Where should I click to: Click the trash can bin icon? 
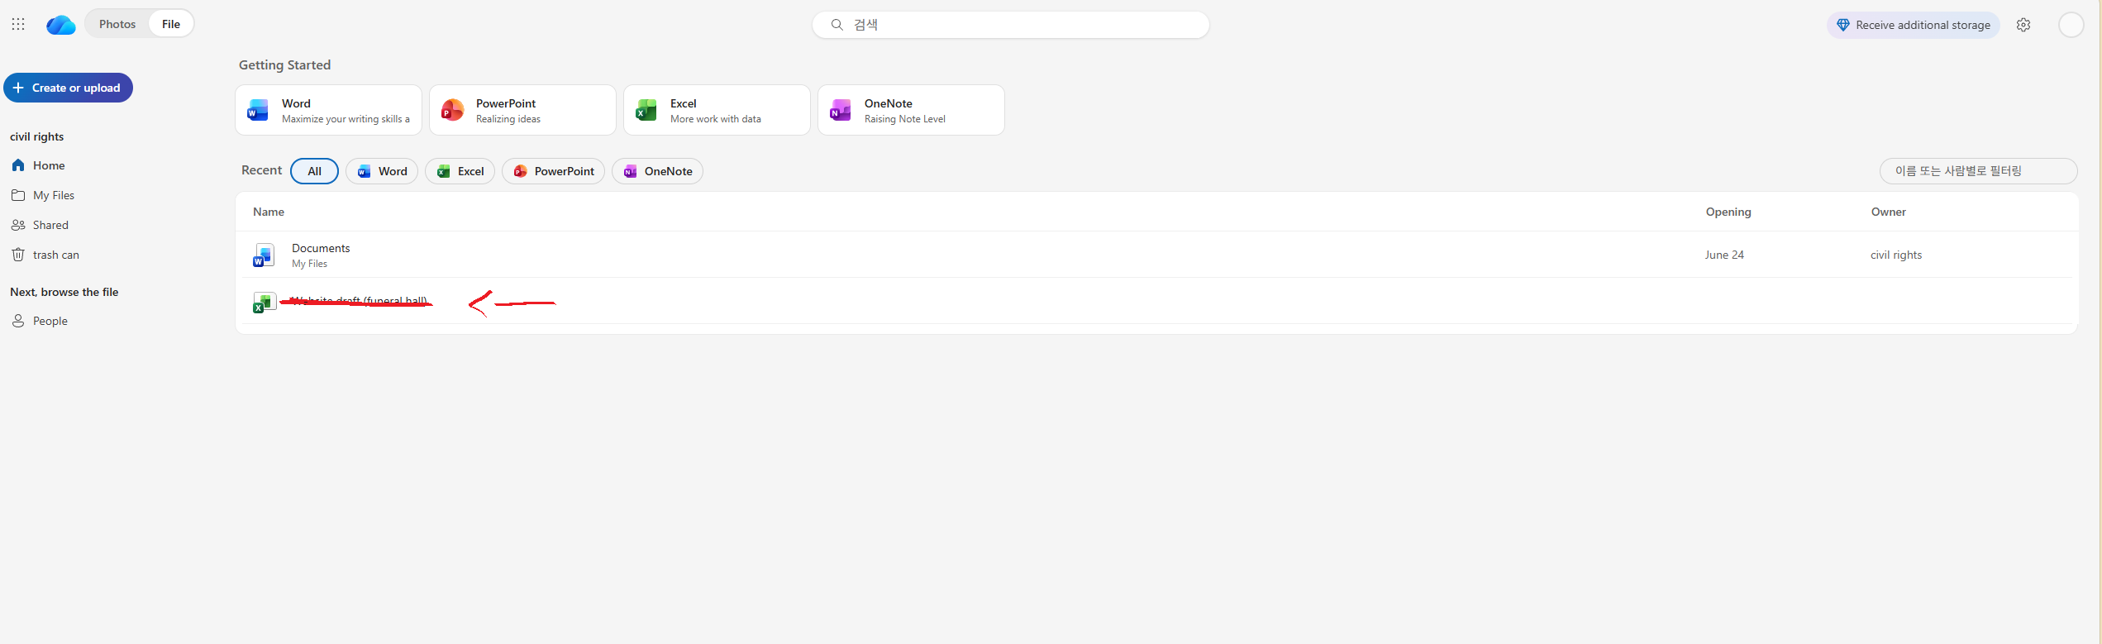[x=18, y=255]
